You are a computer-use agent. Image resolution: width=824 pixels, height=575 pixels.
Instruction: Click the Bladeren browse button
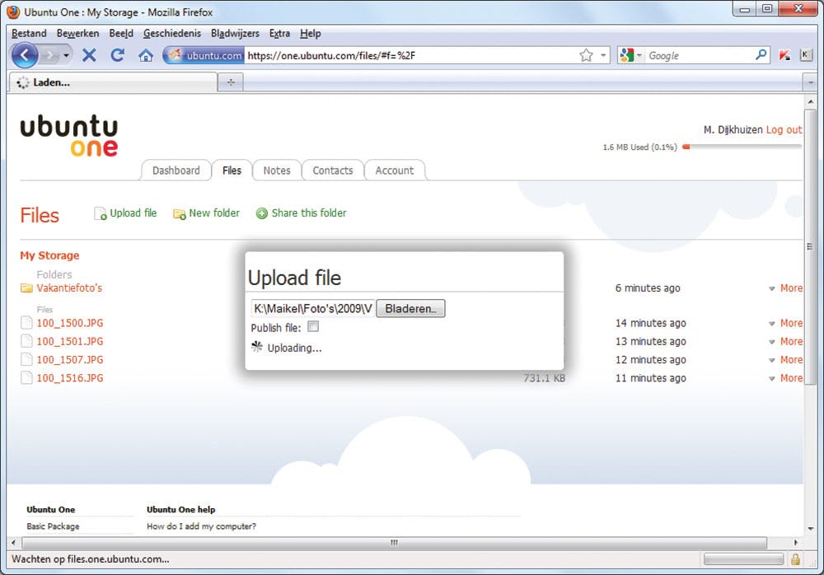tap(410, 309)
